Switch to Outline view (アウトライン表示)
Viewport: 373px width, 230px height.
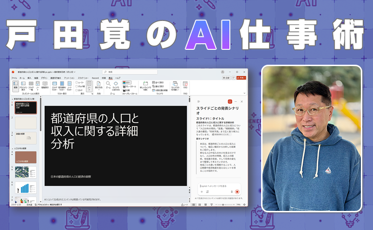tap(23, 86)
